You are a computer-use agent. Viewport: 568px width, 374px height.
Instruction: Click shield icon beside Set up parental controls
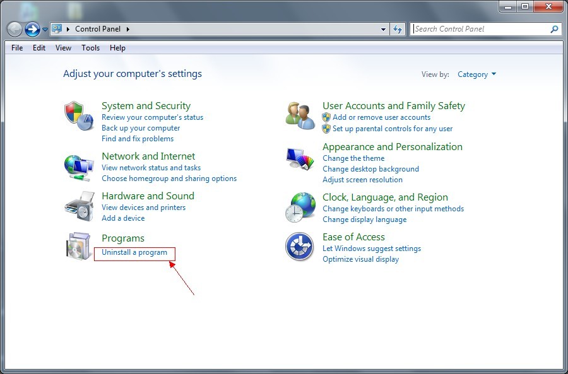point(326,129)
